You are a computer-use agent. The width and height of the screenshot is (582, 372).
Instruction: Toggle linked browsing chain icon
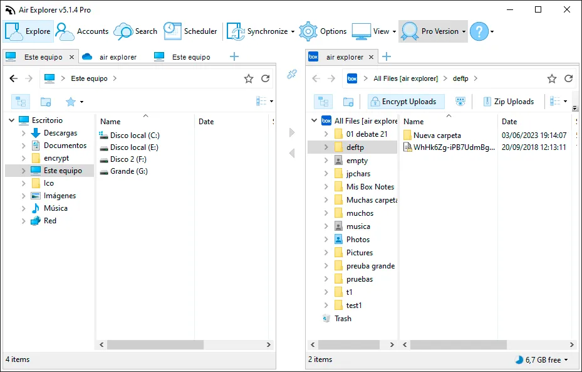(292, 74)
